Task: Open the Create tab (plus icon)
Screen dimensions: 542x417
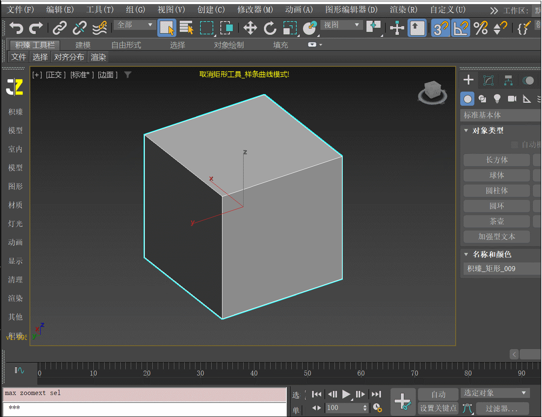Action: (469, 80)
